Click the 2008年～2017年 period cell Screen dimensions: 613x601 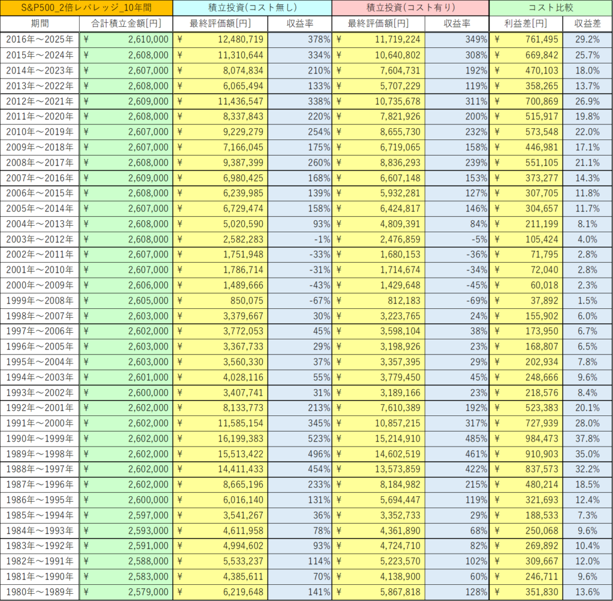[x=40, y=162]
